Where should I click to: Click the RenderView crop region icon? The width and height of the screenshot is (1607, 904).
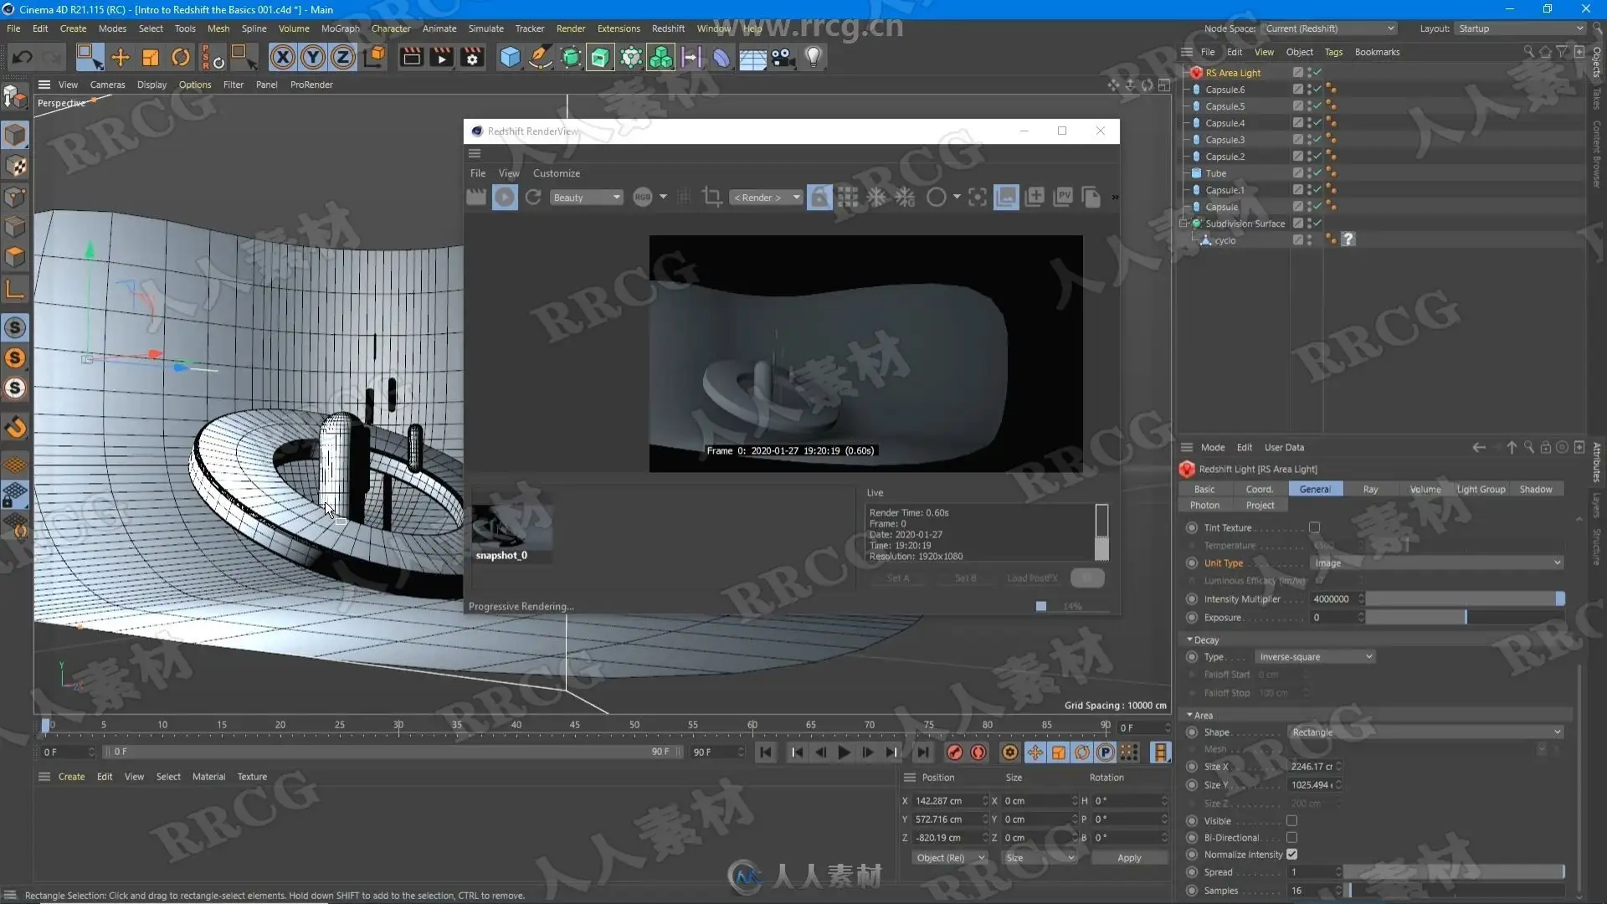point(711,197)
